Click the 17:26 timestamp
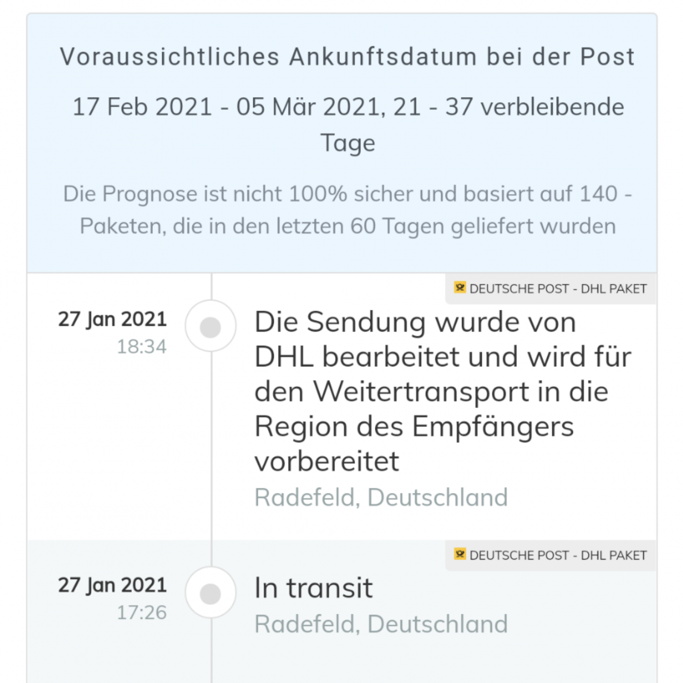683x683 pixels. [142, 612]
